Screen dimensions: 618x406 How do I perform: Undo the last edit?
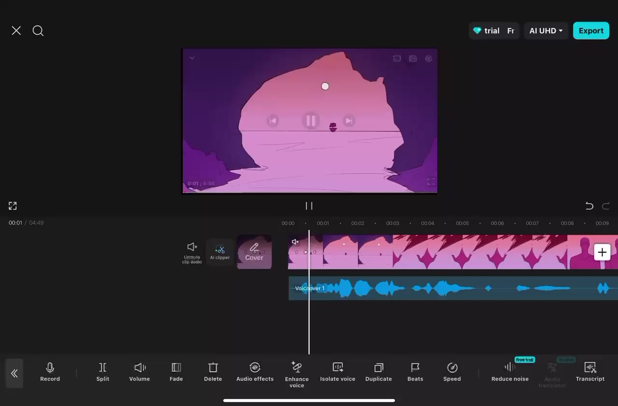pyautogui.click(x=589, y=206)
